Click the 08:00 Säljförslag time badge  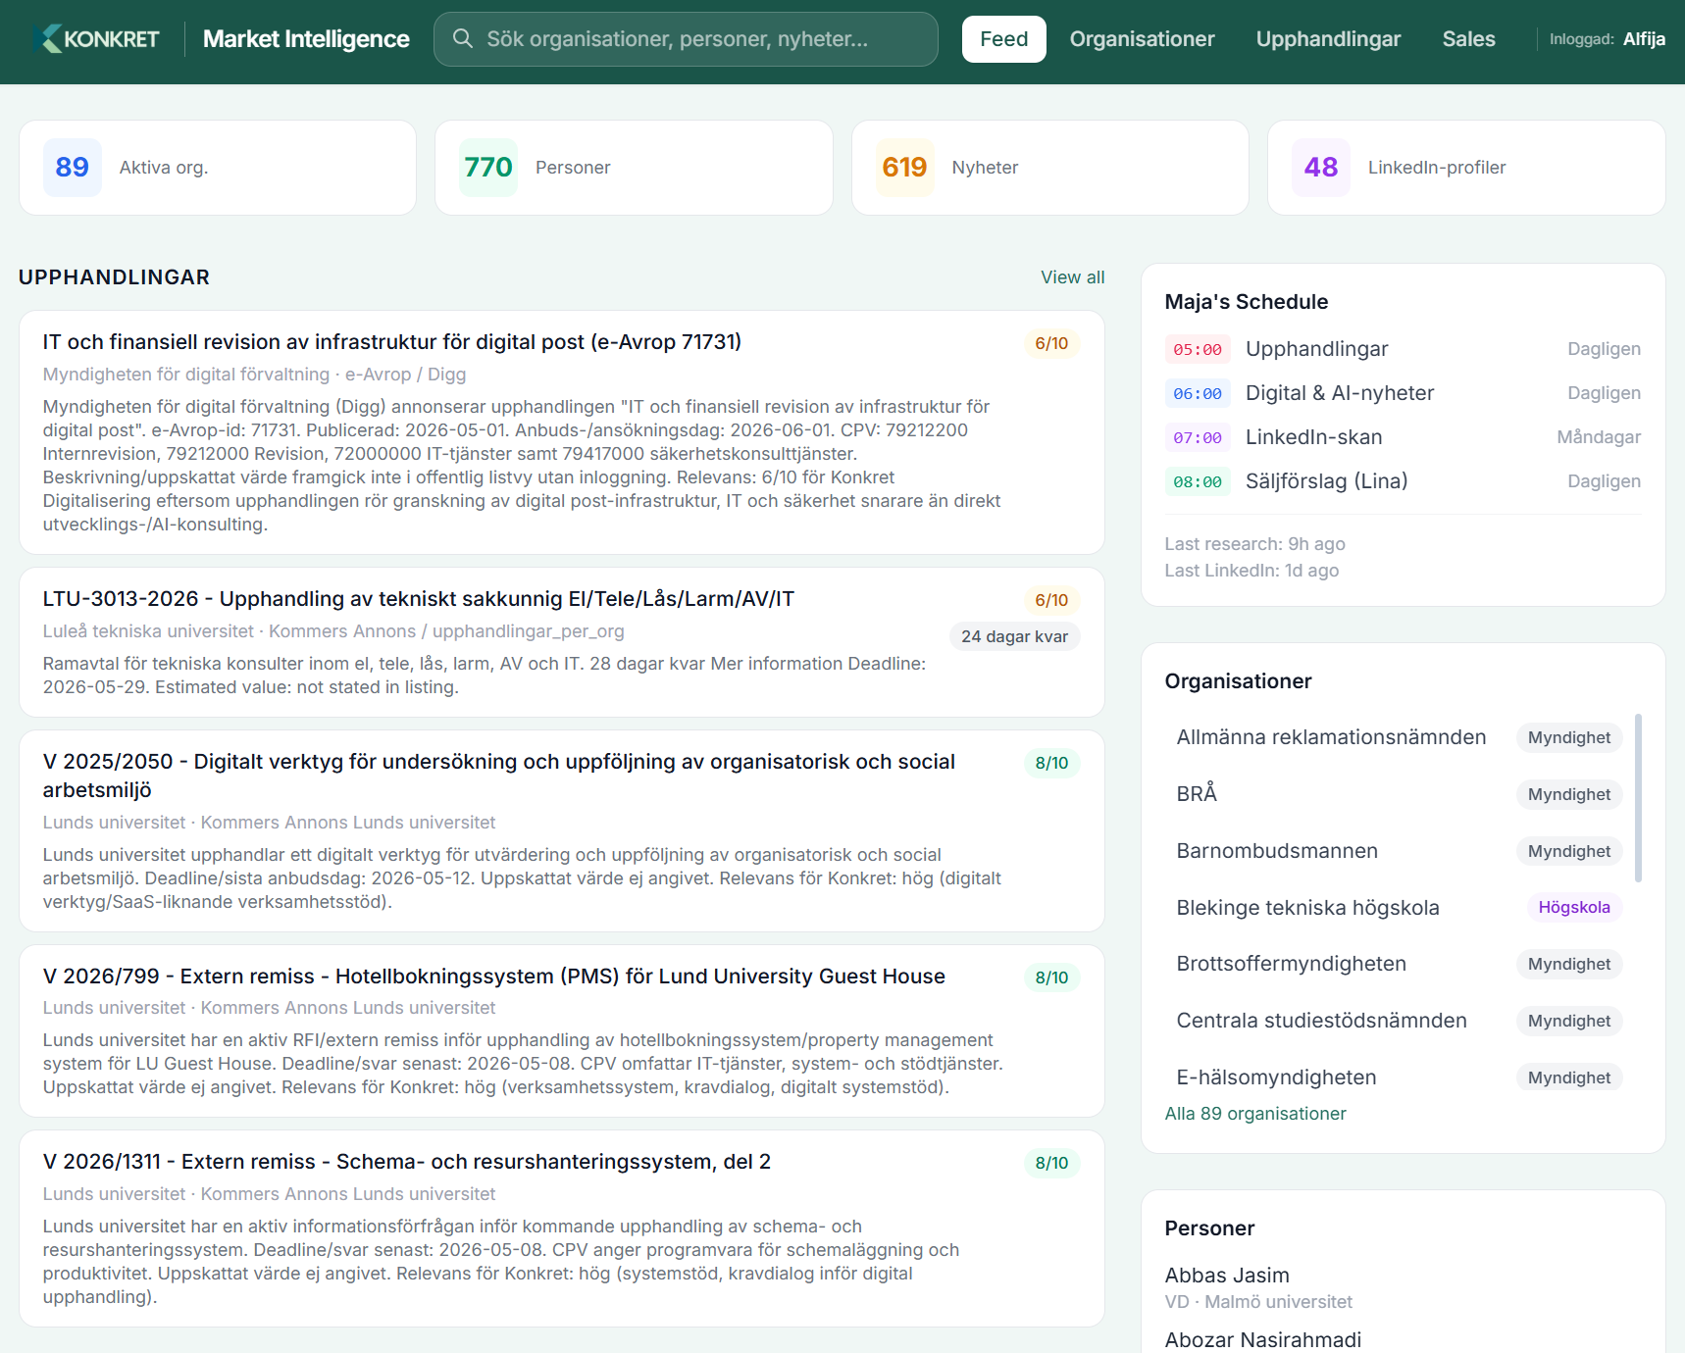click(1198, 481)
